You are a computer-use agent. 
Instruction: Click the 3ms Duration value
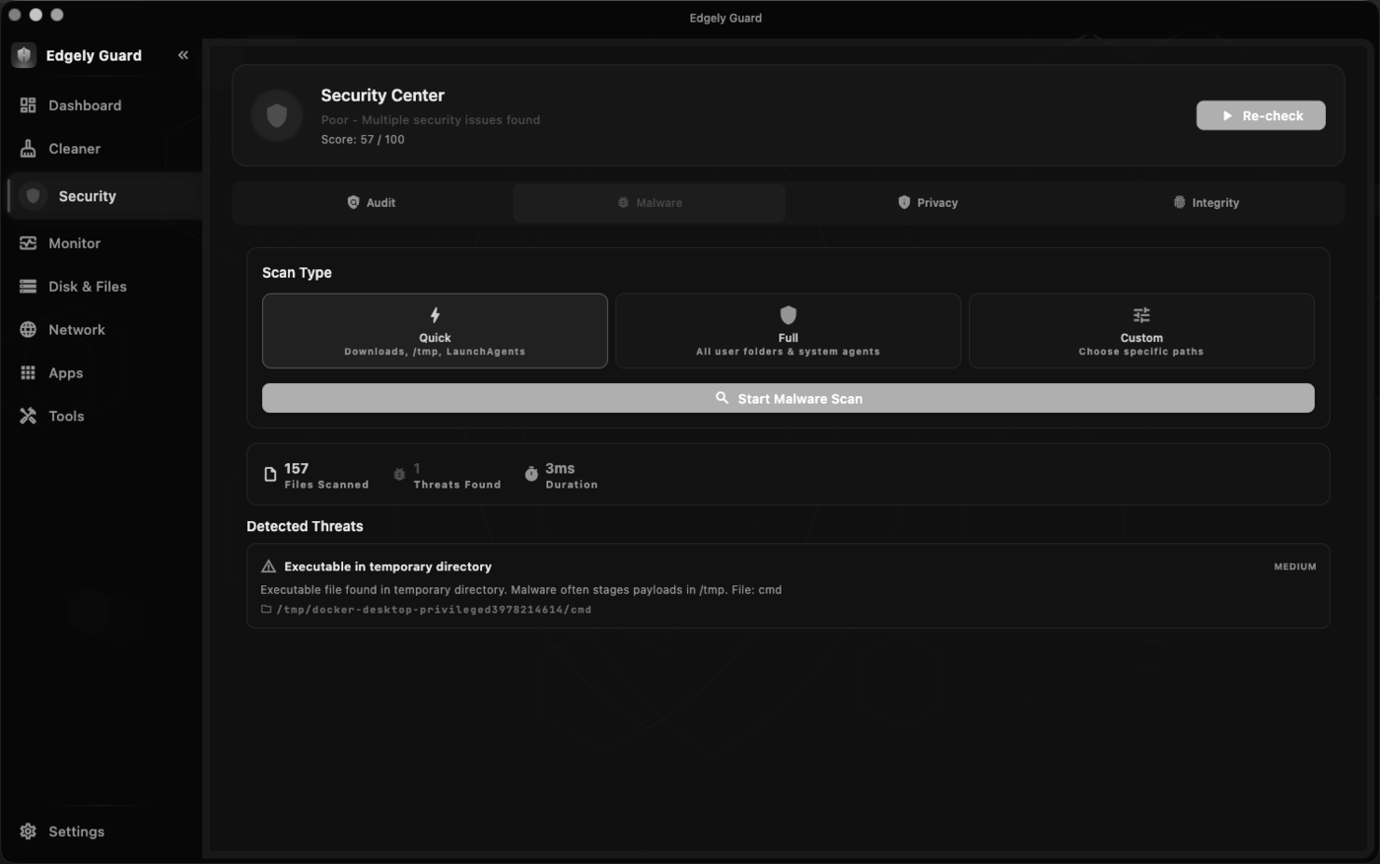click(560, 469)
